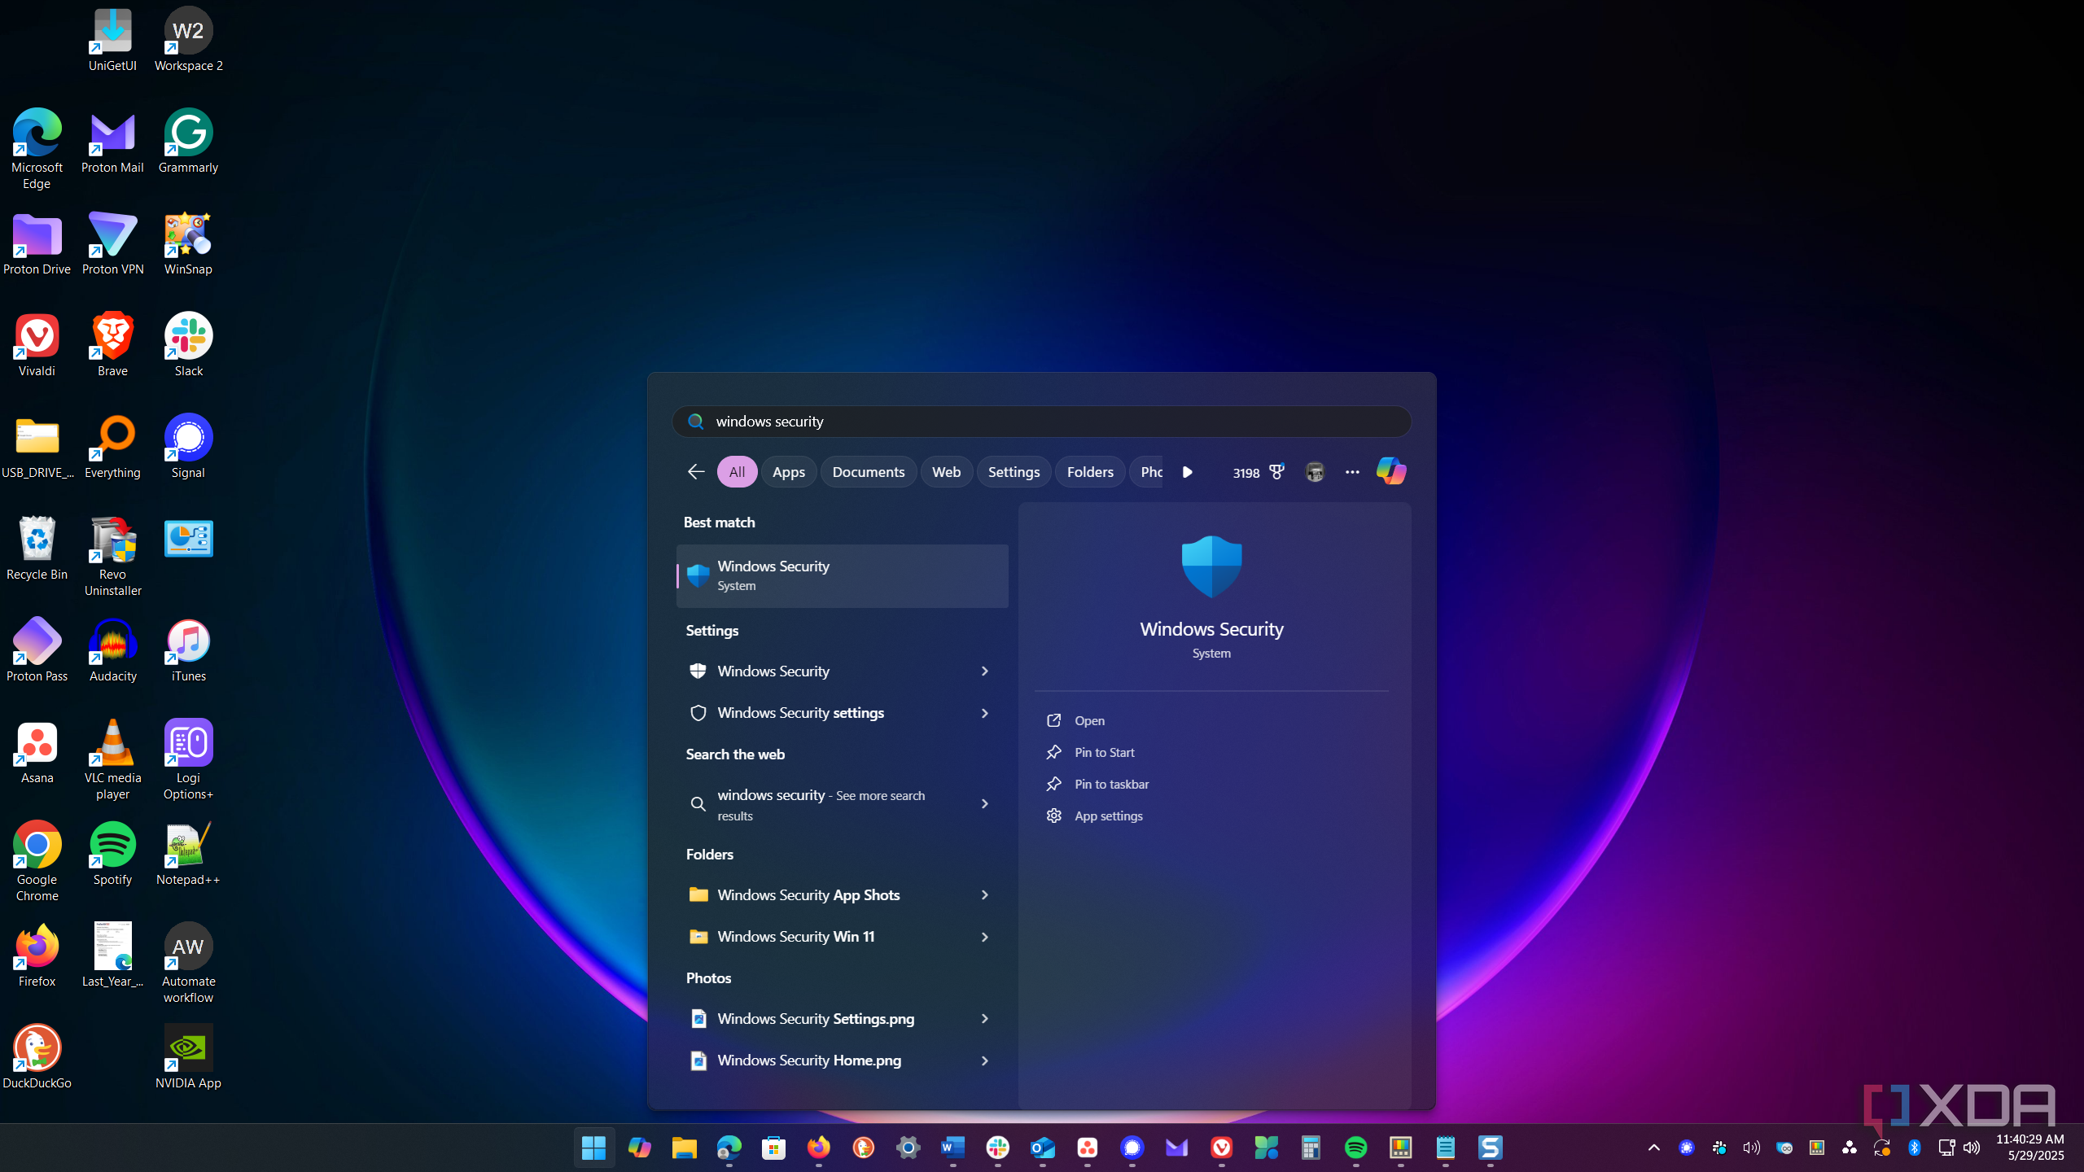Show hidden system tray icons
Image resolution: width=2084 pixels, height=1172 pixels.
tap(1653, 1148)
